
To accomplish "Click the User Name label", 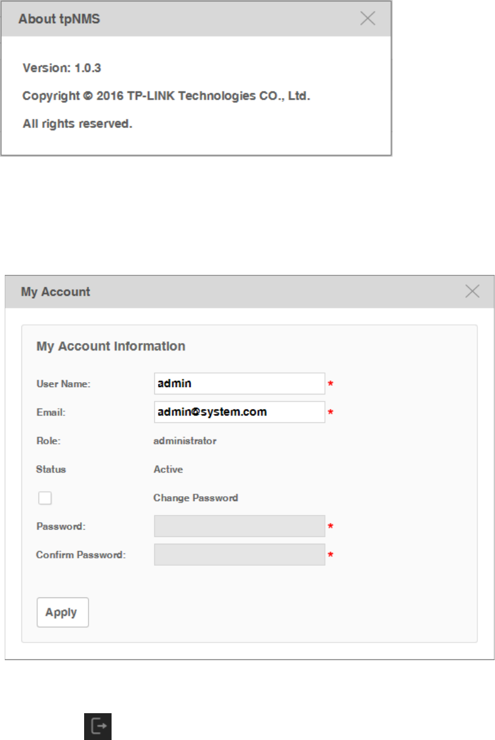I will click(63, 384).
